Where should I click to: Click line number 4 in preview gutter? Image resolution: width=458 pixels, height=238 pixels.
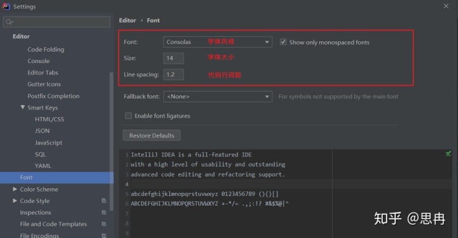127,184
